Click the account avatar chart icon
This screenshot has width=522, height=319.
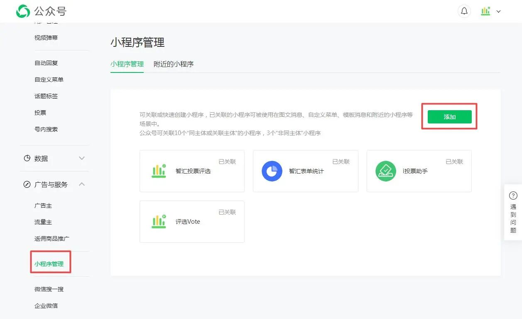point(485,11)
